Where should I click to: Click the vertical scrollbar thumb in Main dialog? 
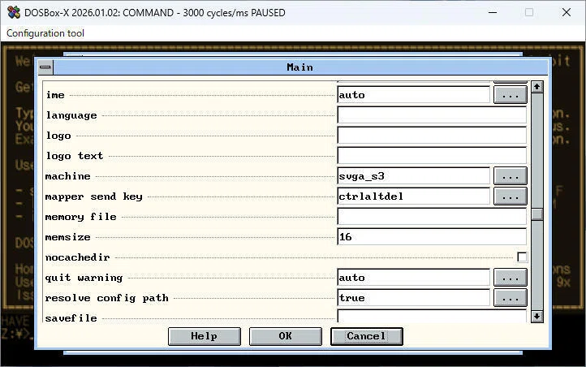[x=537, y=214]
